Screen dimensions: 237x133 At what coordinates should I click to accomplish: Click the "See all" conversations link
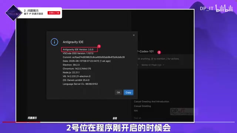click(137, 118)
